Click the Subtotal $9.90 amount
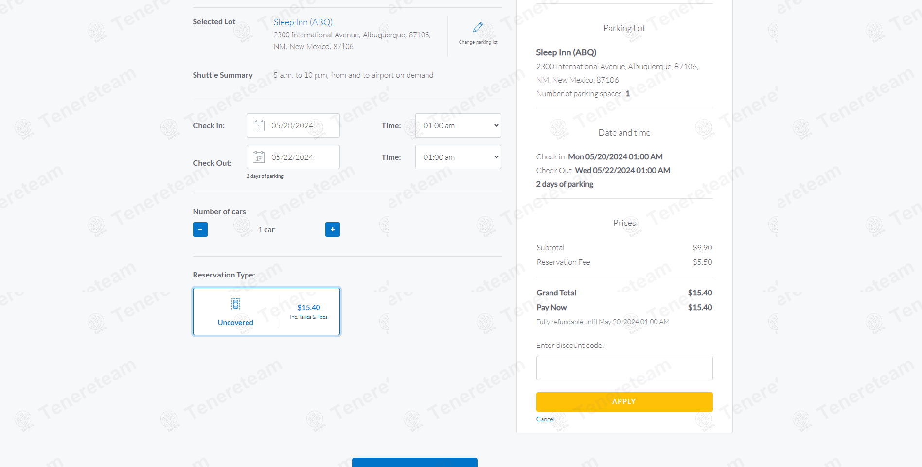 point(702,248)
